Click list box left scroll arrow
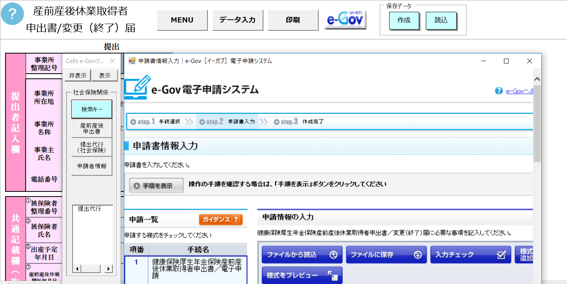Image resolution: width=567 pixels, height=284 pixels. click(x=77, y=269)
